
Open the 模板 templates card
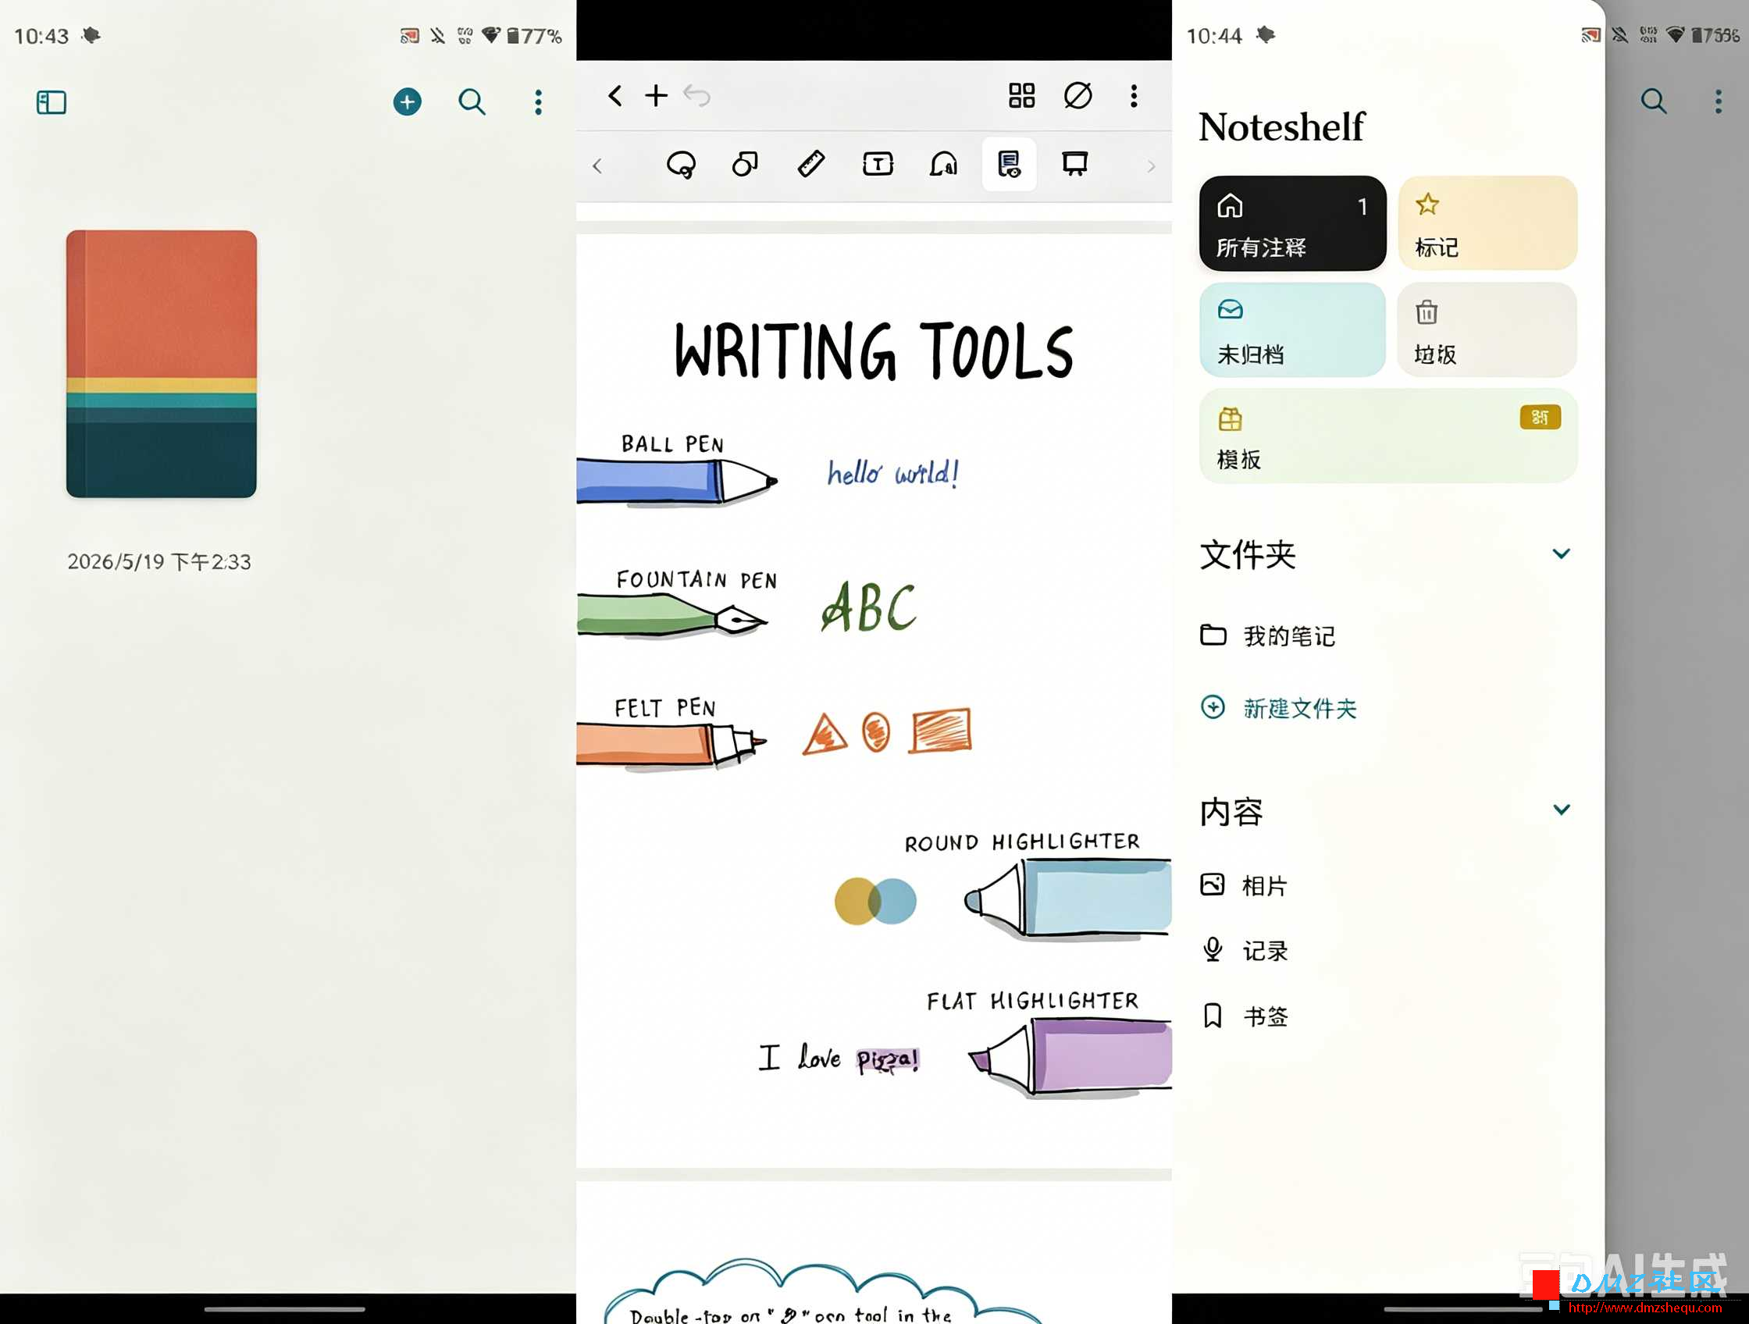[x=1387, y=436]
